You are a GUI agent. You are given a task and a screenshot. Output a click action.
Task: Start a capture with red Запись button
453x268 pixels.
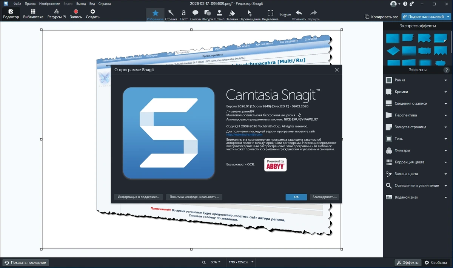pos(75,14)
